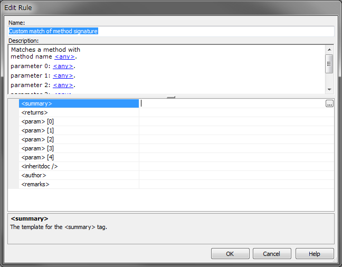This screenshot has height=267, width=342.
Task: Click the Help button
Action: pos(315,254)
